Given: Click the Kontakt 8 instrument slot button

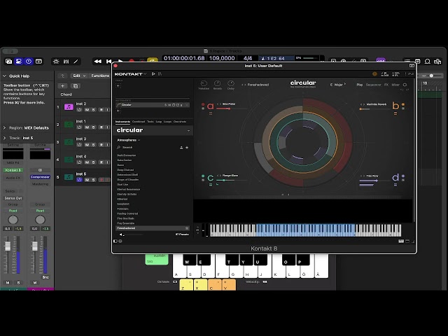Looking at the screenshot, I should tap(13, 170).
